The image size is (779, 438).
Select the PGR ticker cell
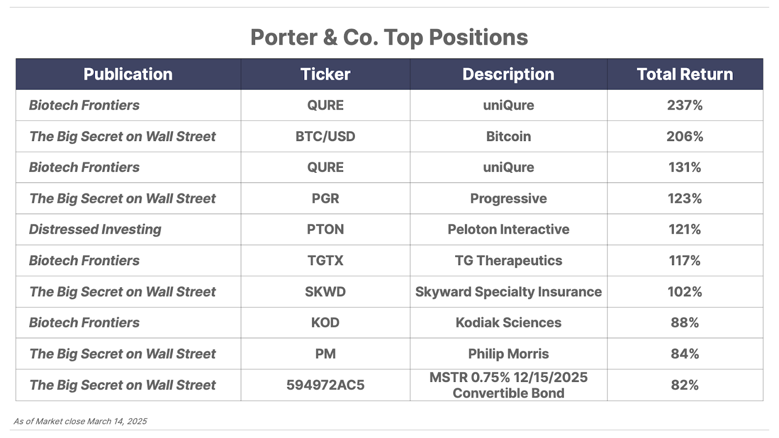[x=325, y=199]
